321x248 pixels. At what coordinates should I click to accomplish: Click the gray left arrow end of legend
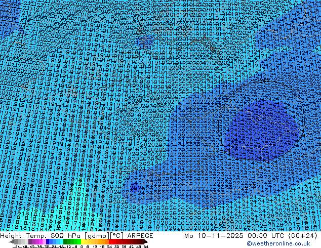(x=12, y=241)
